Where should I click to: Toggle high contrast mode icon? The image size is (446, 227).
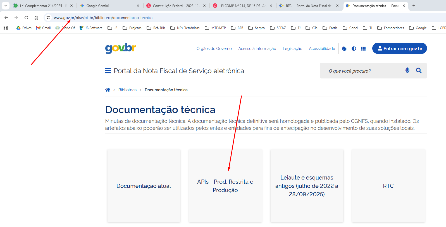tap(354, 49)
